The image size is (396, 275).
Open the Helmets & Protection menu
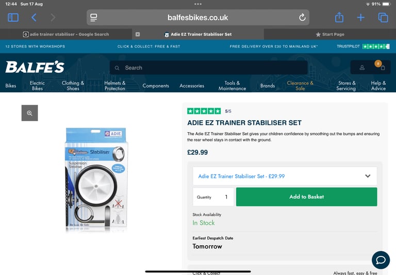point(115,86)
